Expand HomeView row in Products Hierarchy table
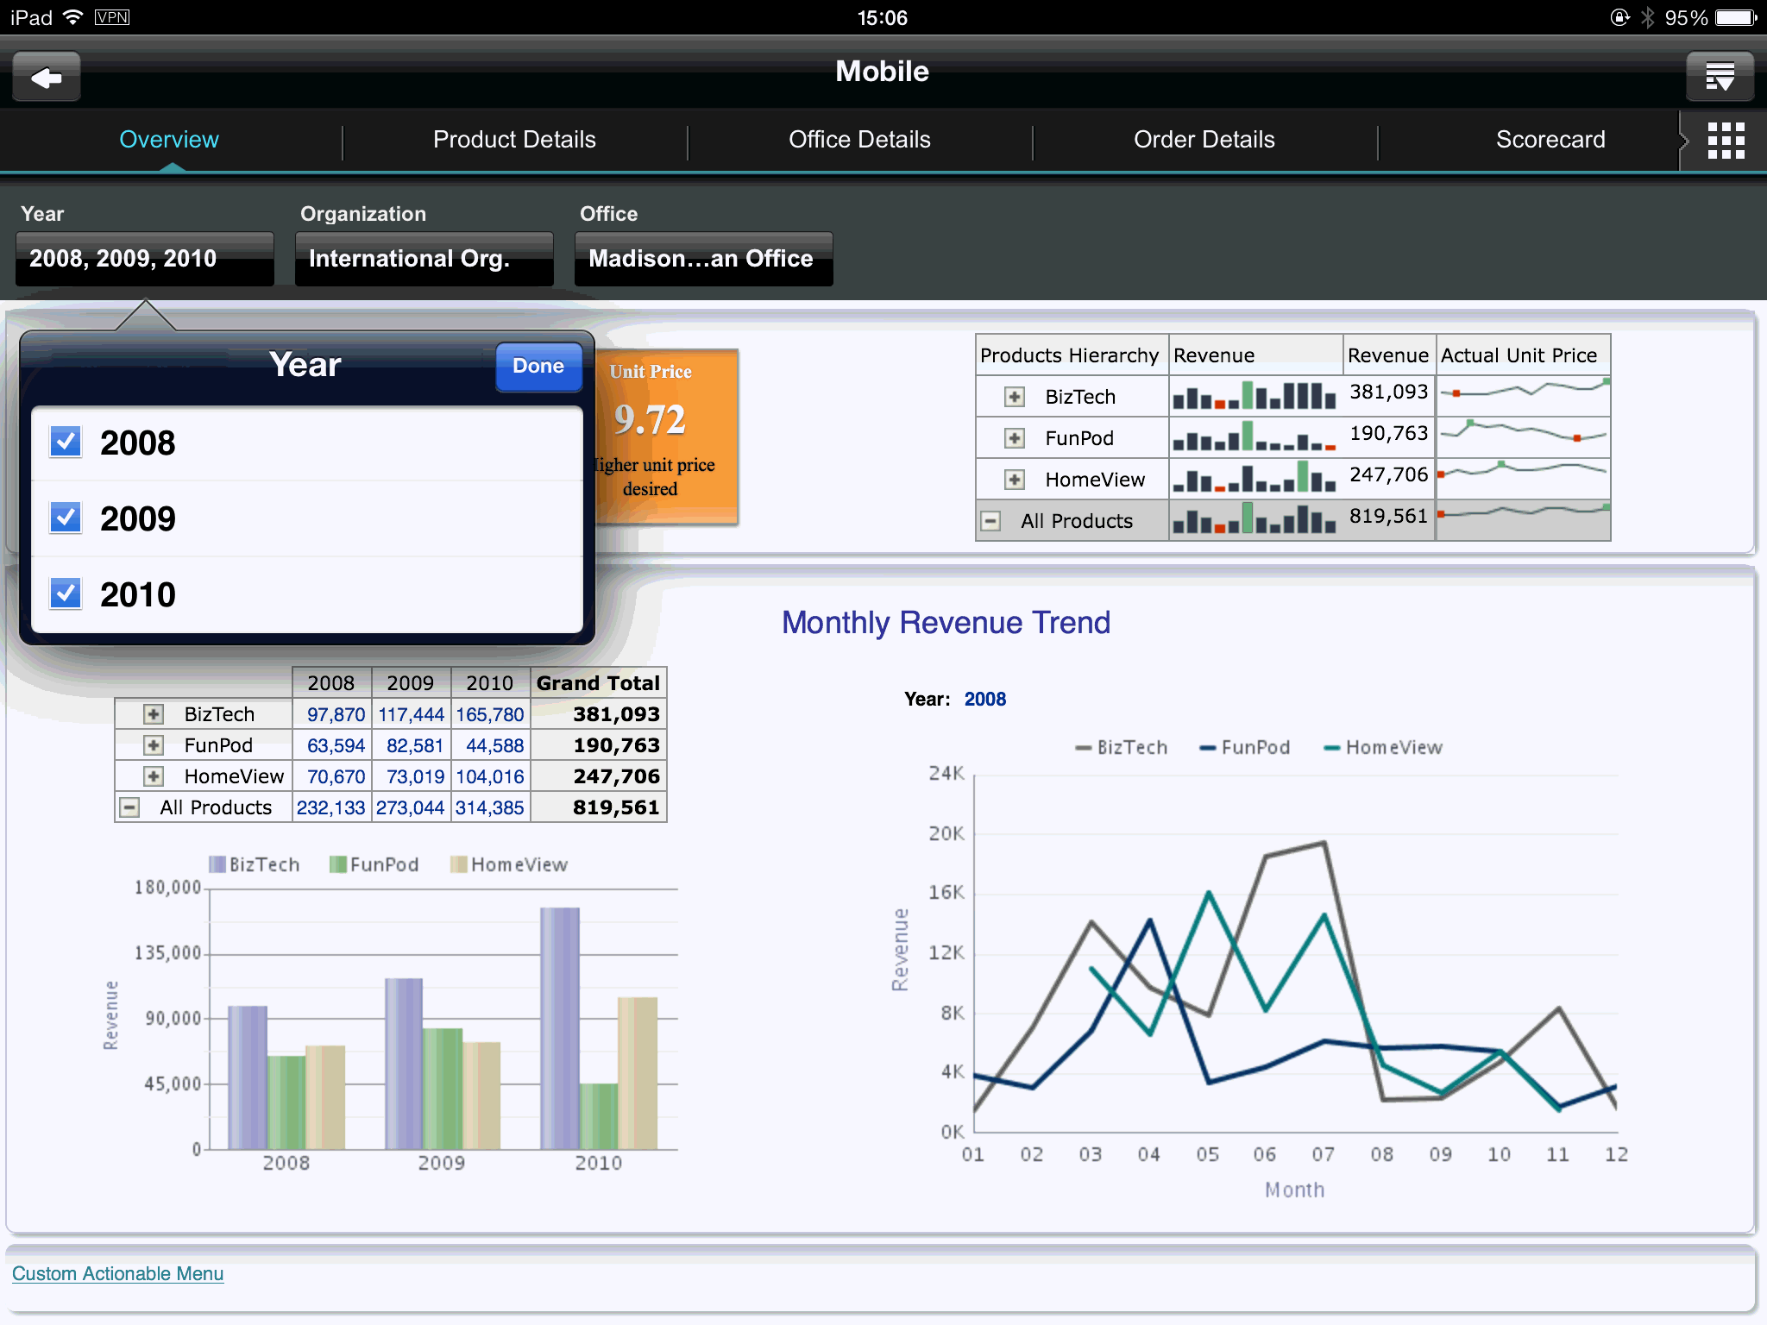1767x1325 pixels. click(1015, 480)
